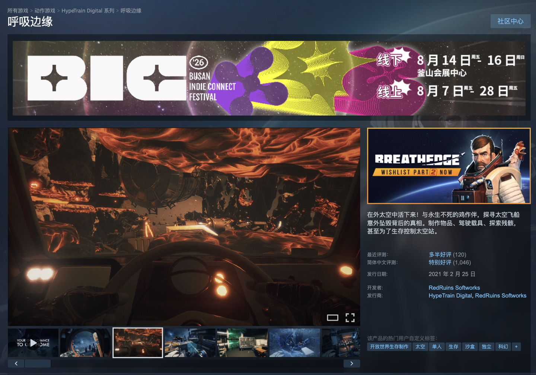Select the blue icy creature thumbnail
This screenshot has width=536, height=375.
(295, 343)
